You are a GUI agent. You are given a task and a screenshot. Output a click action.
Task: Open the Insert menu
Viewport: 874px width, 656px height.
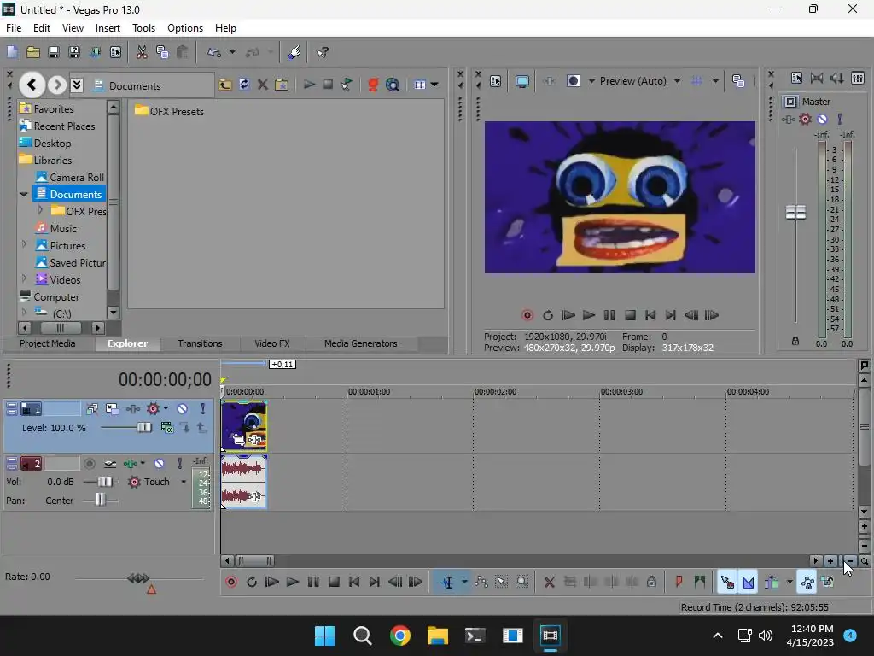tap(108, 28)
